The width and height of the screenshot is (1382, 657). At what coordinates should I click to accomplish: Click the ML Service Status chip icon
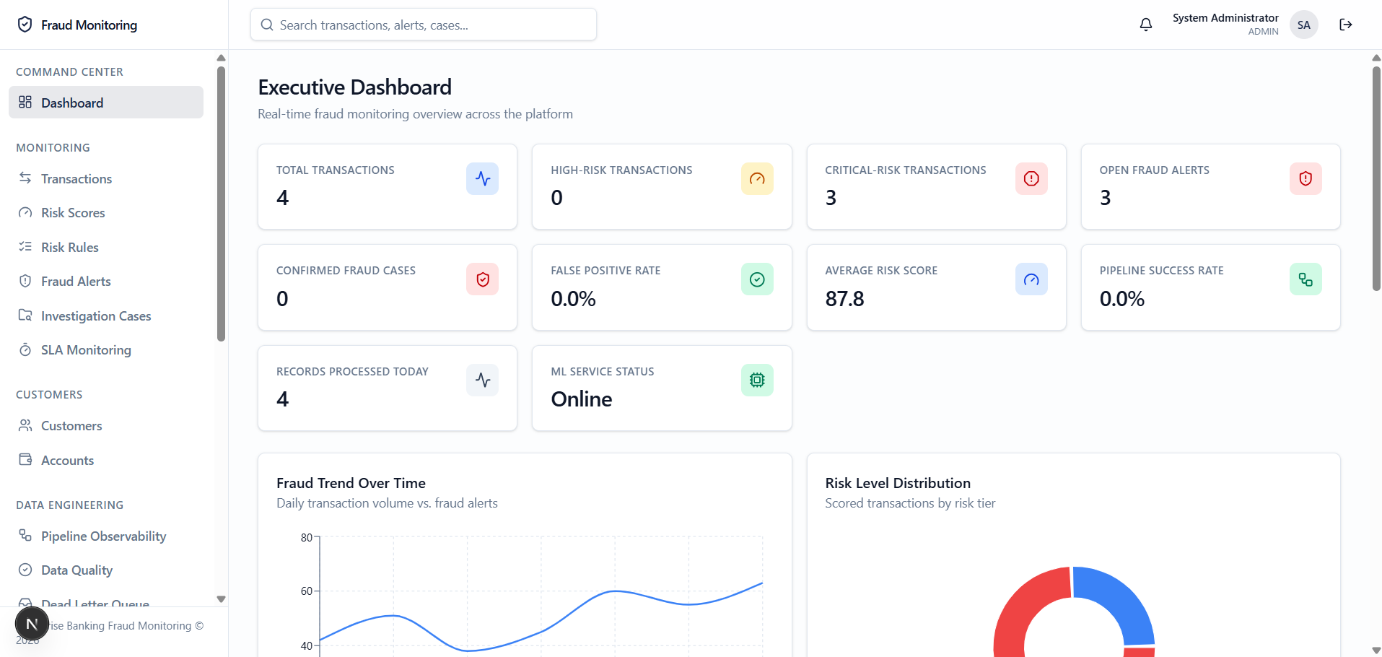pyautogui.click(x=757, y=380)
